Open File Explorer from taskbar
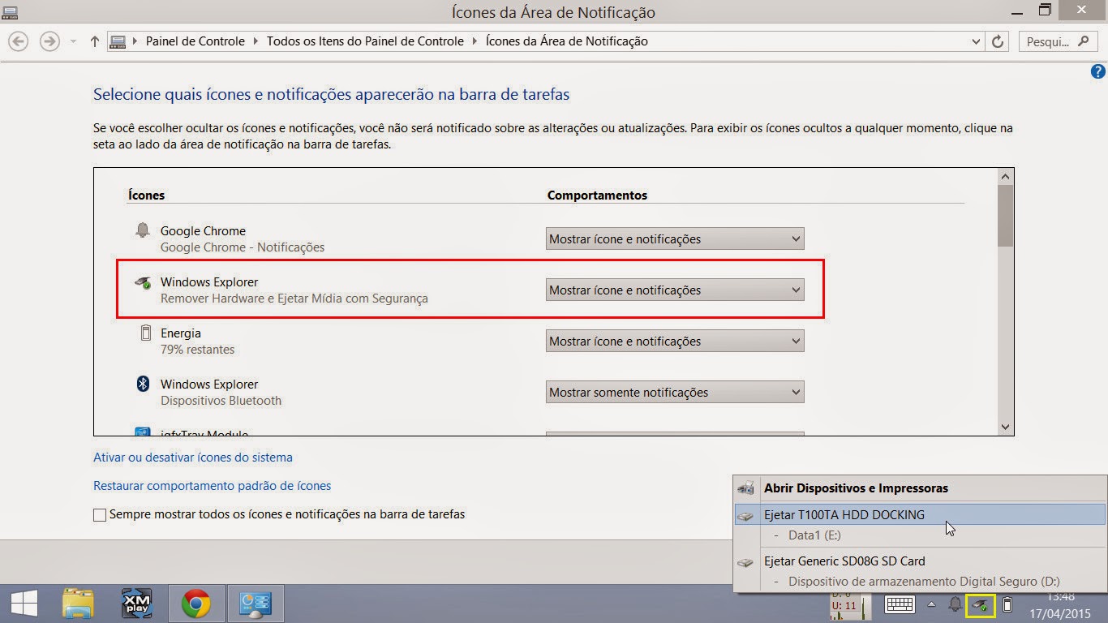 pos(79,604)
